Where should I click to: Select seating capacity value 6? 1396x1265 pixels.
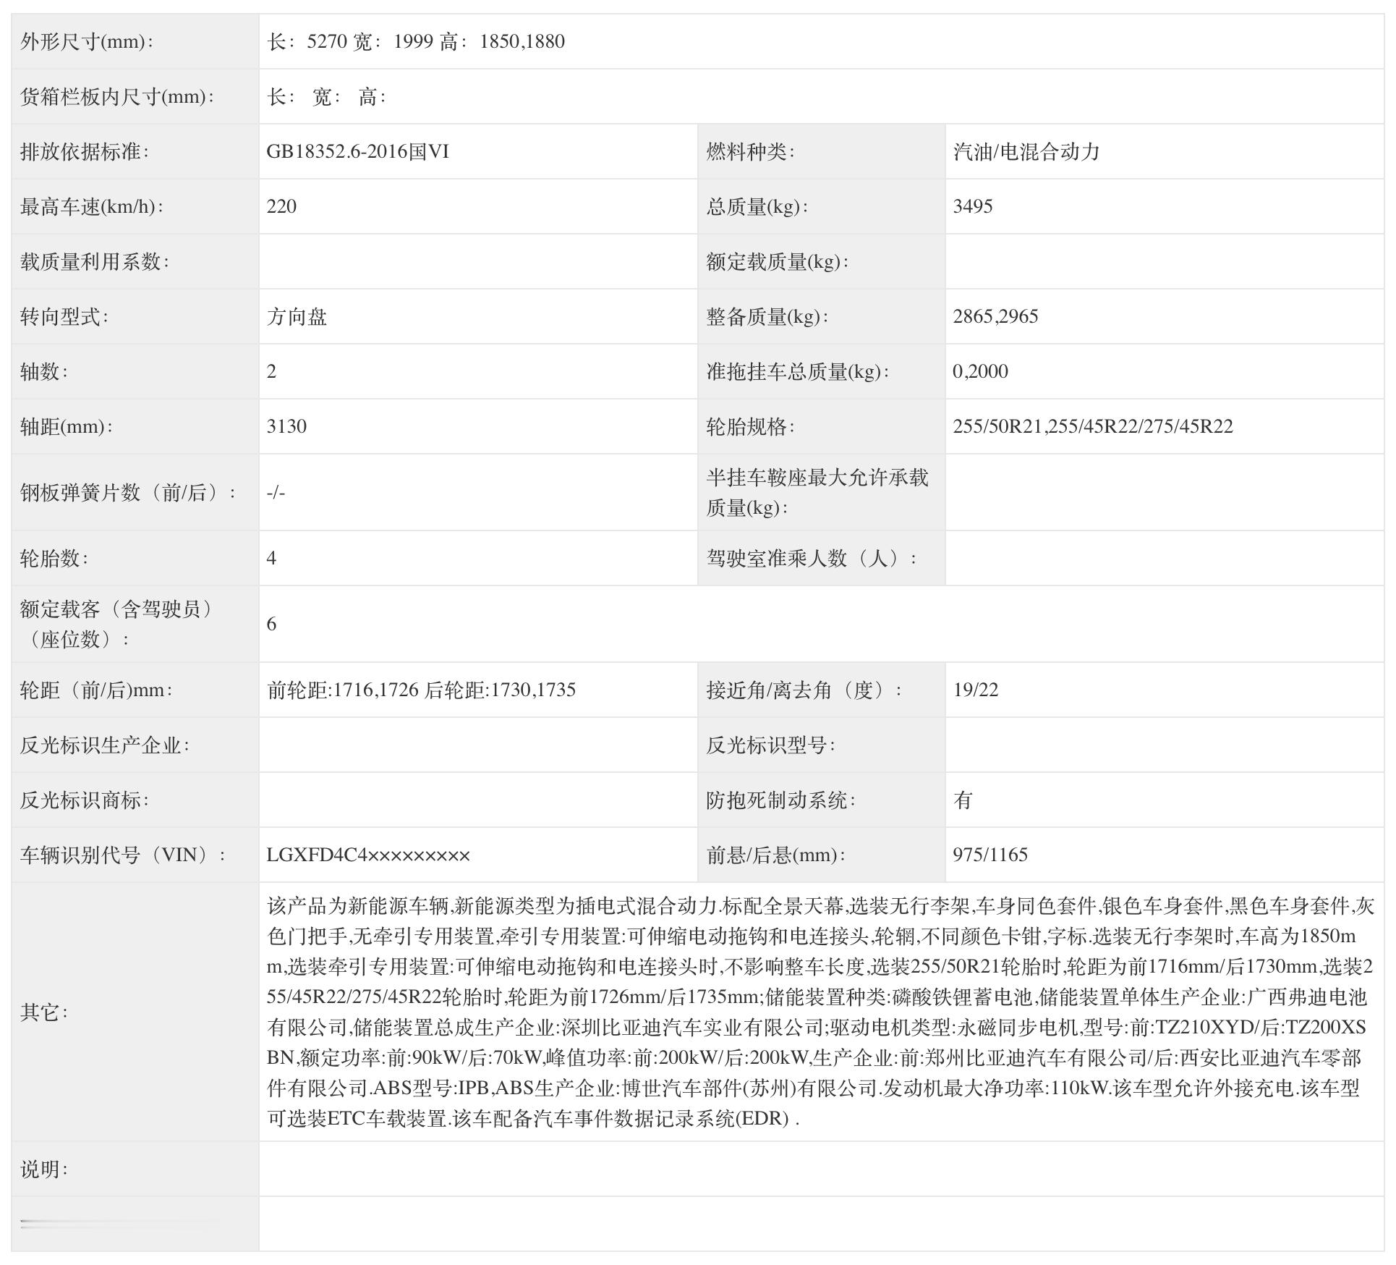coord(271,624)
